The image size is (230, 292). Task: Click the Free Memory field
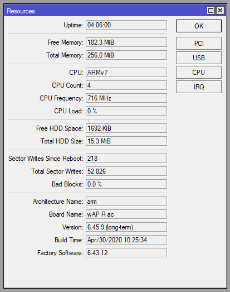coord(126,42)
